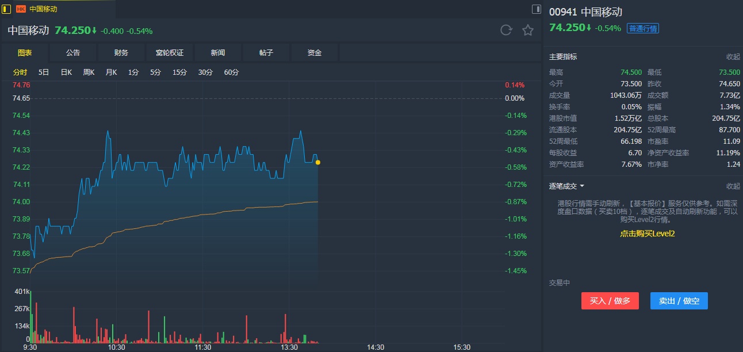This screenshot has width=743, height=352.
Task: Click the HK market badge icon
Action: pos(21,9)
